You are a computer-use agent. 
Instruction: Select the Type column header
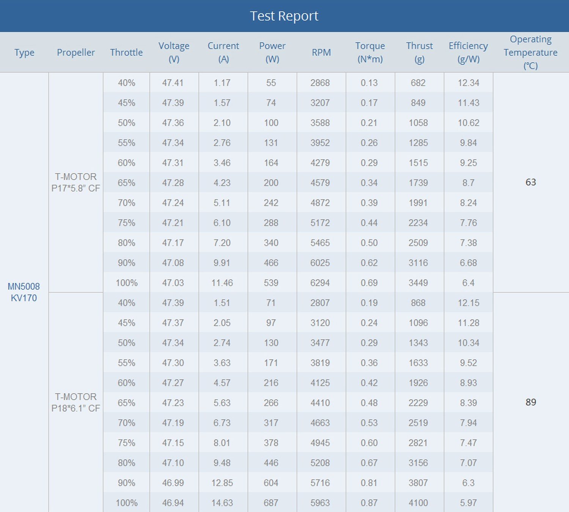click(24, 52)
